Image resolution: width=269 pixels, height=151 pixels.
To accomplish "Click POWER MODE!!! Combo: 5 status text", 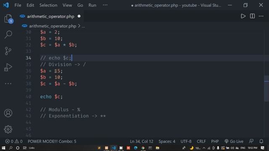I will click(x=52, y=141).
